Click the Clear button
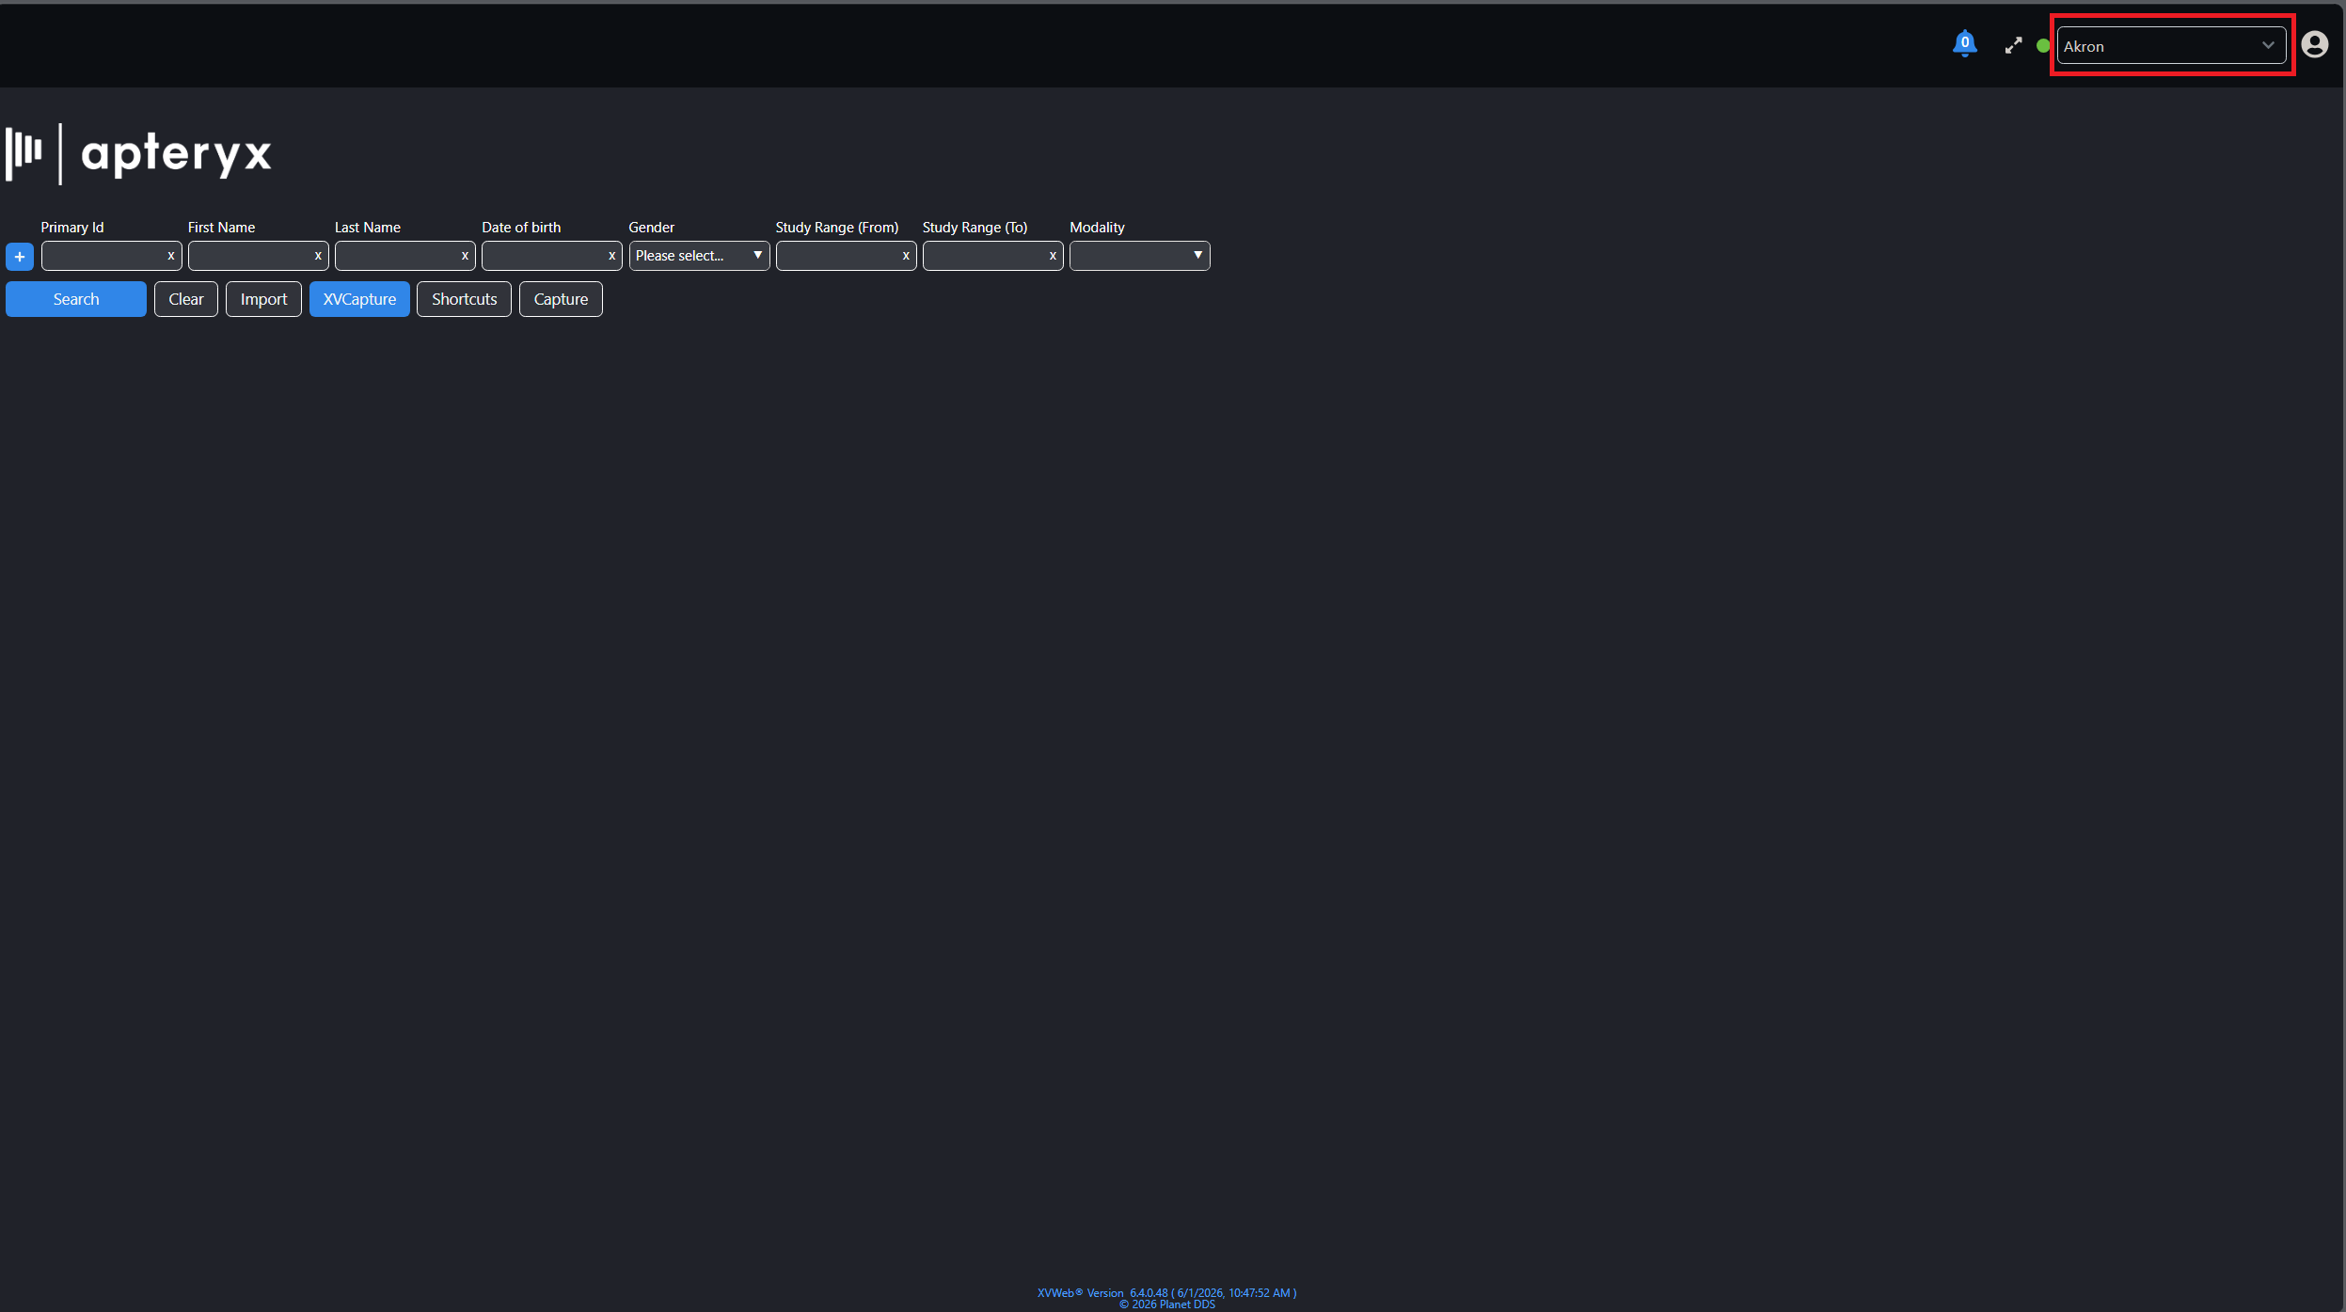This screenshot has width=2346, height=1312. pos(186,299)
